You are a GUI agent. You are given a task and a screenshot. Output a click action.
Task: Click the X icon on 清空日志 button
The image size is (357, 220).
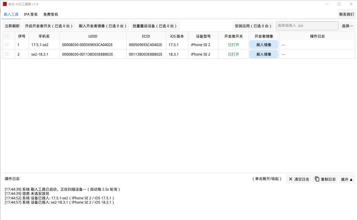[291, 179]
